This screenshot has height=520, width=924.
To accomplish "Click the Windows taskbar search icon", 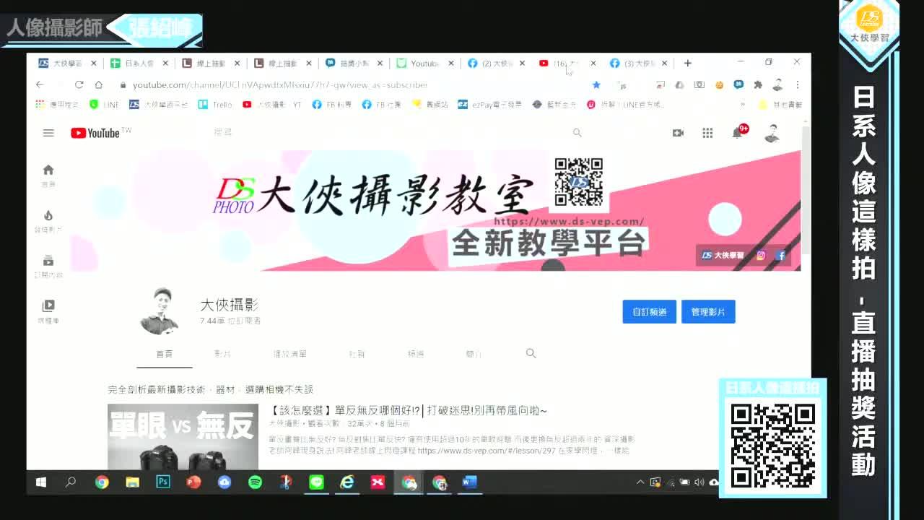I will point(71,482).
